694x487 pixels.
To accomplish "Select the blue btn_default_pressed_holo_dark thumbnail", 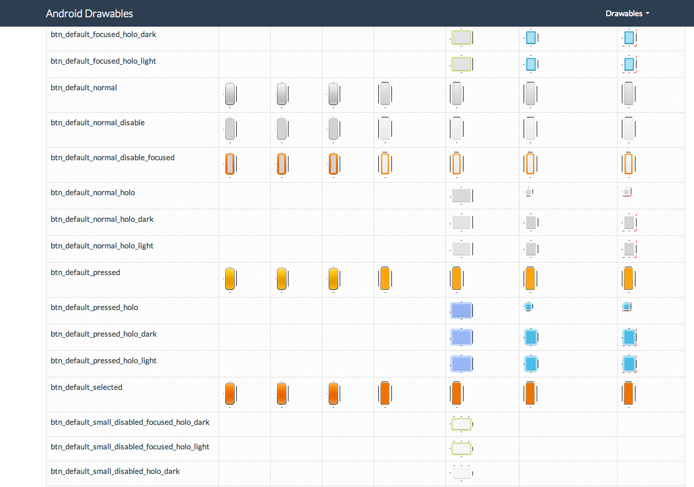I will click(x=531, y=337).
